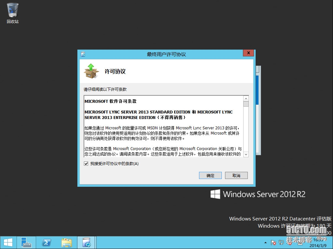Click the license dialog title bar icon
This screenshot has height=249, width=333.
coord(83,54)
